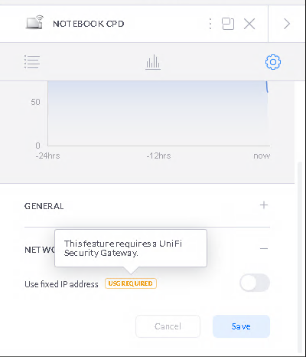Click the USG REQUIRED badge

[131, 283]
